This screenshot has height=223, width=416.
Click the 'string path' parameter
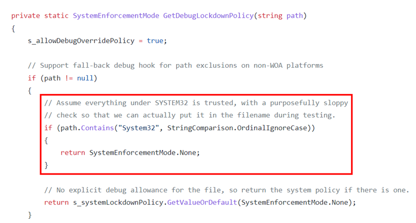pos(280,15)
